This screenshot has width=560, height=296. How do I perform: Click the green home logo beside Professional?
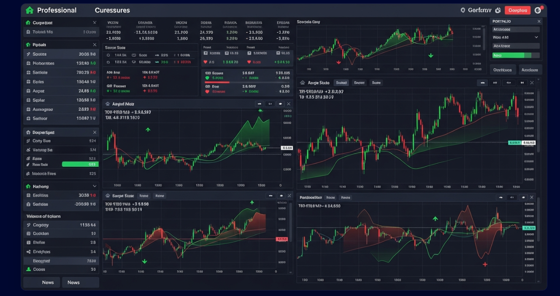point(30,10)
